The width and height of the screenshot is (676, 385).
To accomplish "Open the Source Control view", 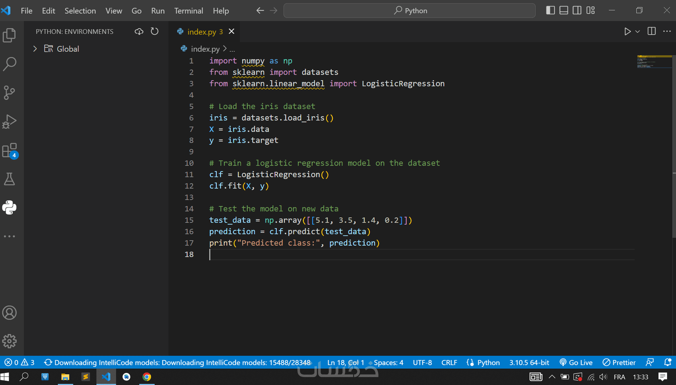I will pos(10,92).
